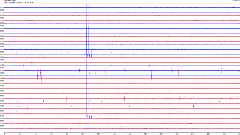
Task: Click the 01:30 row label
Action: pos(2,15)
